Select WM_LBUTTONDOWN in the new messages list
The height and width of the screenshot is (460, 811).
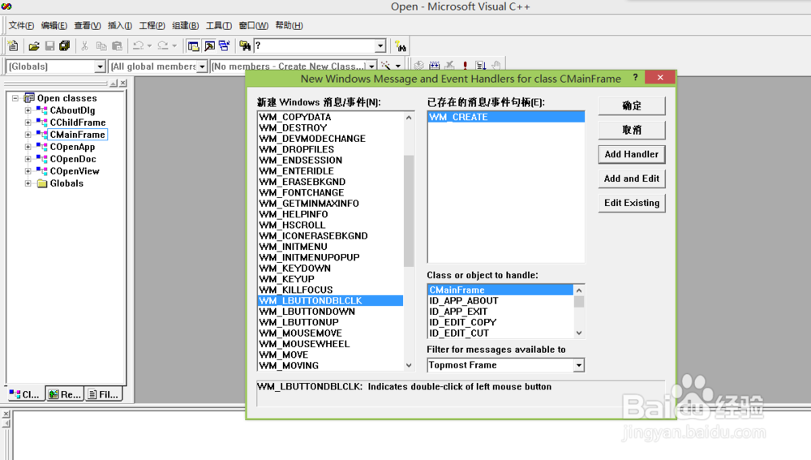click(331, 312)
